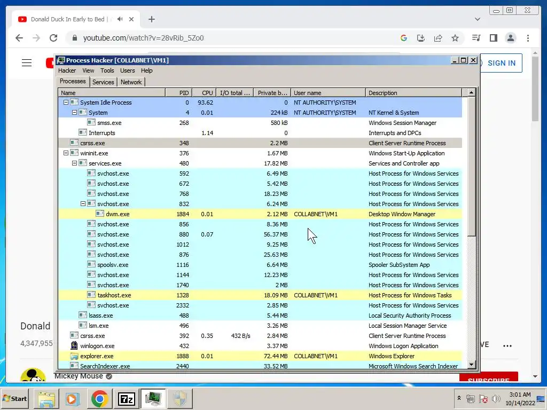The width and height of the screenshot is (547, 410).
Task: Open Chrome three-dot menu
Action: 528,38
